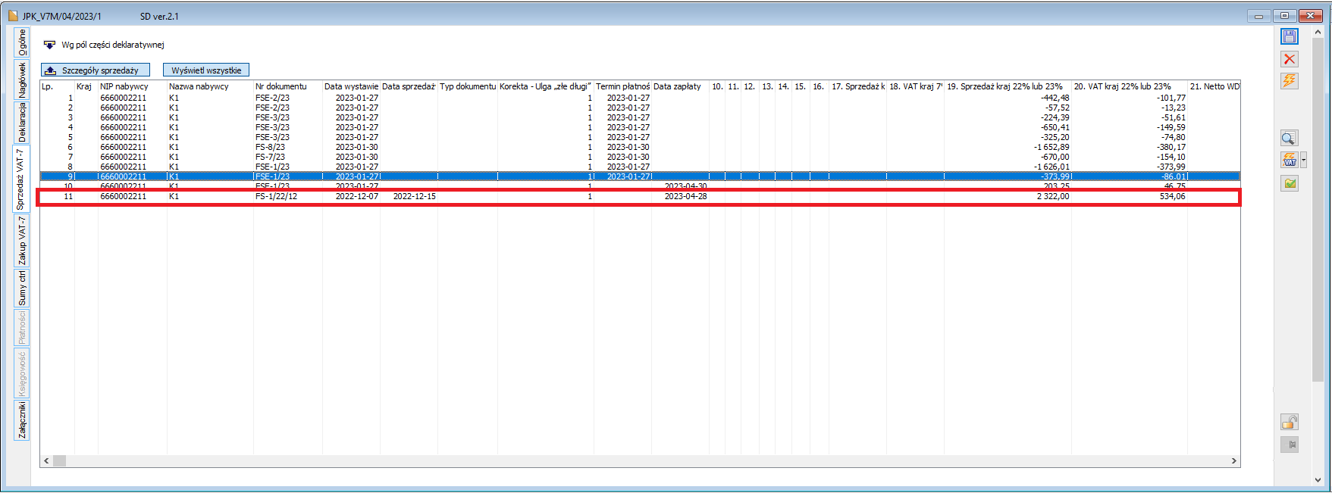Viewport: 1332px width, 493px height.
Task: Click the magnifying glass preview icon
Action: click(x=1289, y=138)
